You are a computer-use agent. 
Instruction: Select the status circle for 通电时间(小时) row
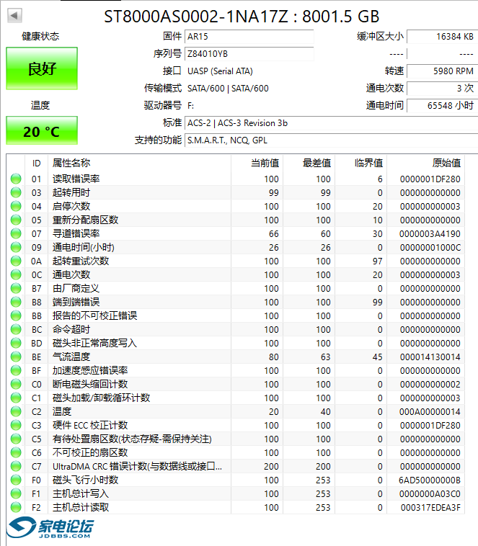pyautogui.click(x=16, y=248)
